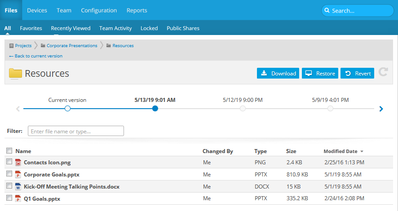
Task: Select the 5/12/19 9:00 PM version marker
Action: pyautogui.click(x=243, y=109)
